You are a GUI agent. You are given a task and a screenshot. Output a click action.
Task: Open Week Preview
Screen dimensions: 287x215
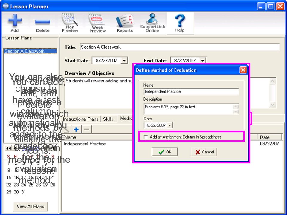[x=97, y=23]
